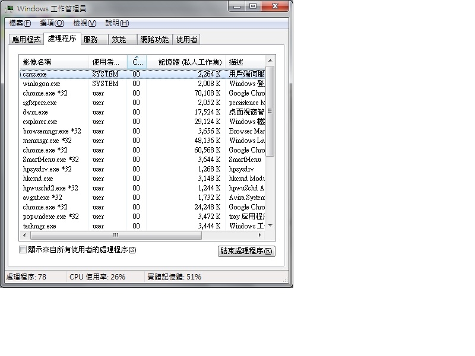
Task: Select the avgnt.exe *32 process
Action: pyautogui.click(x=142, y=198)
